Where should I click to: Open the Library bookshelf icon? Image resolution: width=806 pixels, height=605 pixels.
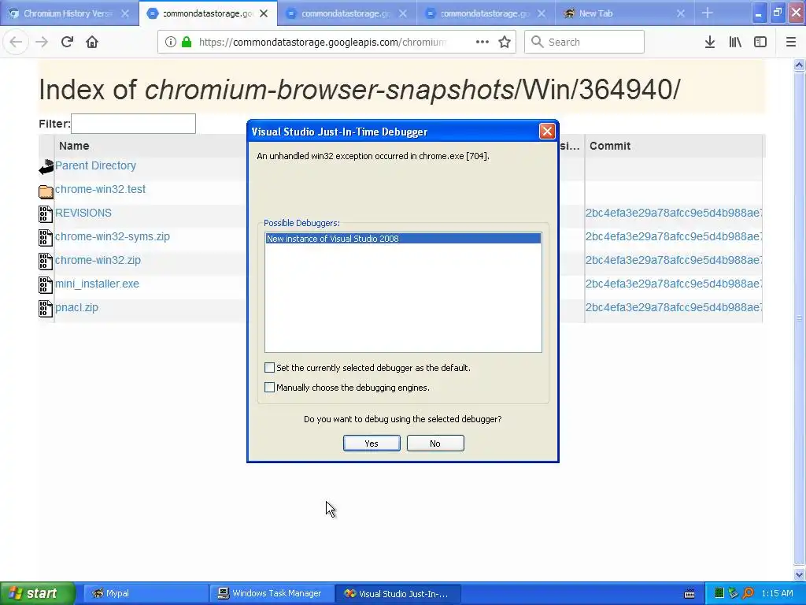point(735,42)
